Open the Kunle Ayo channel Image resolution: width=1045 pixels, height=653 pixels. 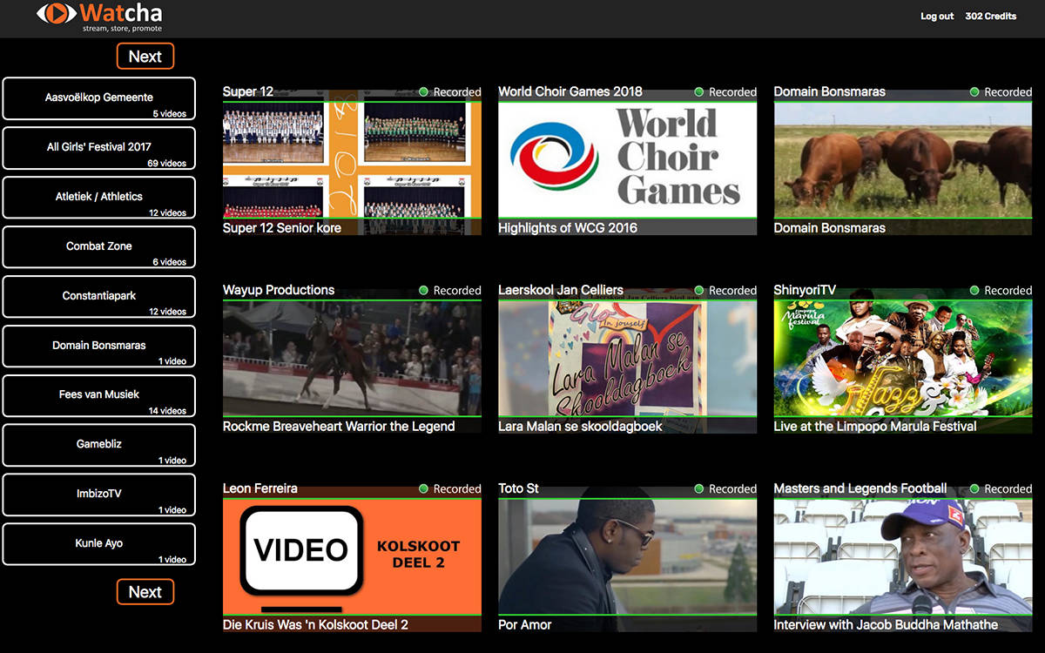(x=99, y=544)
